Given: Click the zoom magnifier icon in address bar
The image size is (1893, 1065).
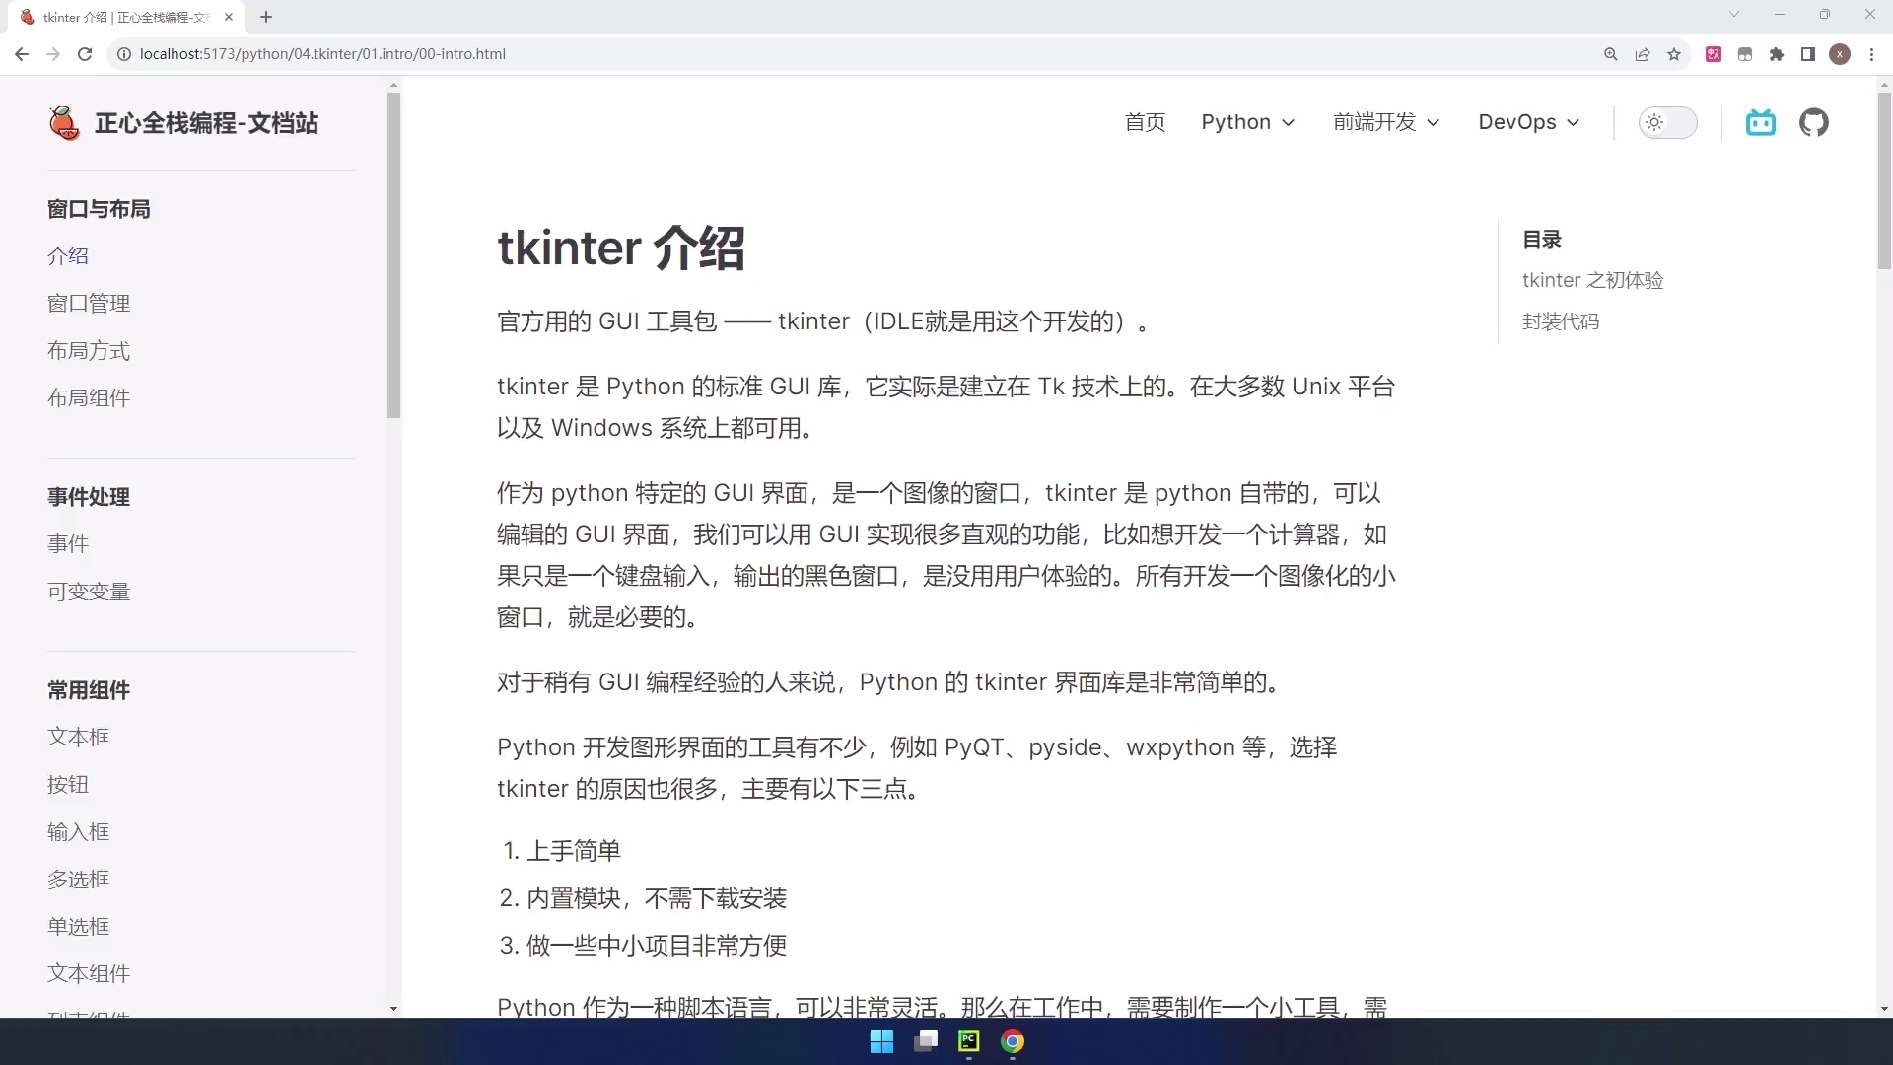Looking at the screenshot, I should click(1611, 54).
